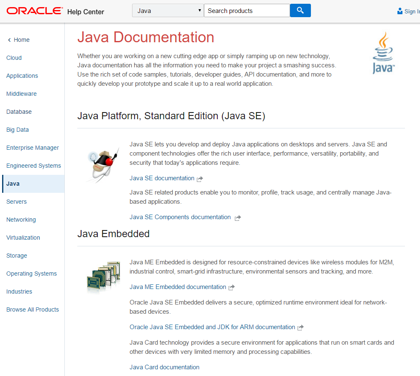Screen dimensions: 420x376
Task: Click Browse All Products
Action: click(33, 309)
